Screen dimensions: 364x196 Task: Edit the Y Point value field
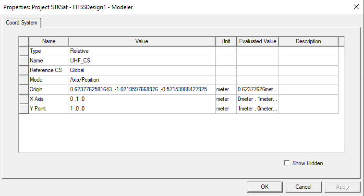pos(142,109)
